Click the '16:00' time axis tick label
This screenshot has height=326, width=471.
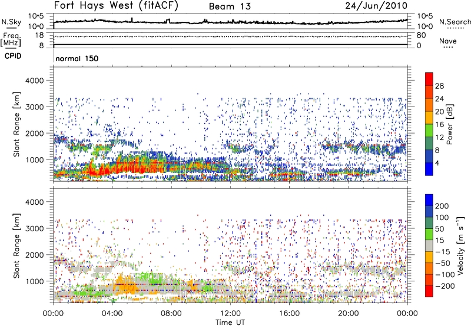tap(289, 314)
